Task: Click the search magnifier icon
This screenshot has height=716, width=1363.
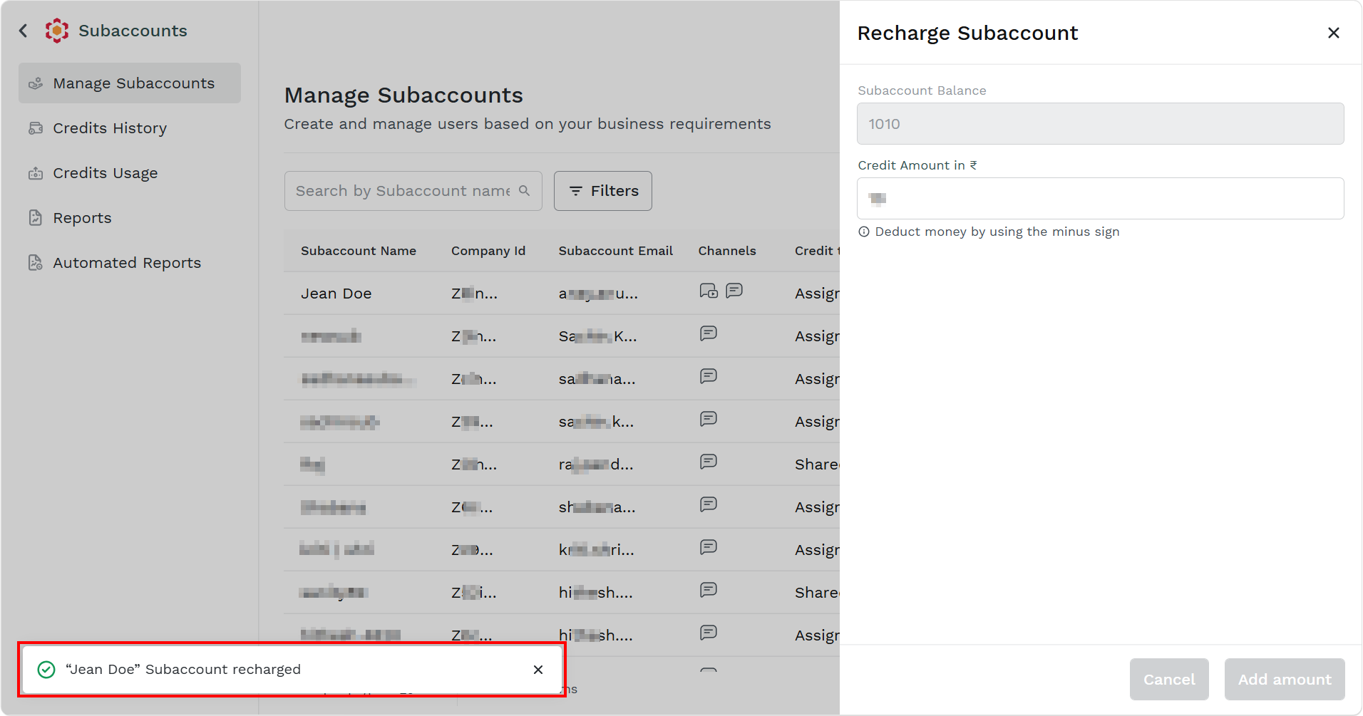Action: point(525,191)
